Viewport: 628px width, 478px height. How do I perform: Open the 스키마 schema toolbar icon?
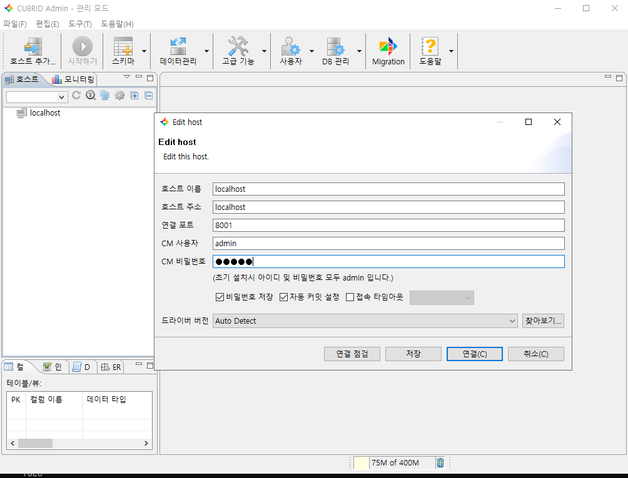[x=123, y=47]
